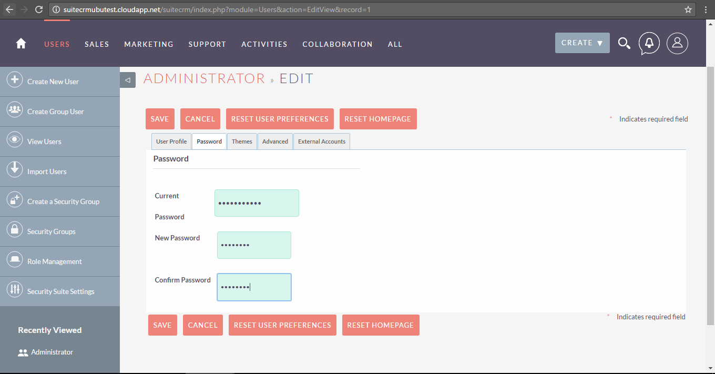Click the top SAVE button

tap(160, 119)
